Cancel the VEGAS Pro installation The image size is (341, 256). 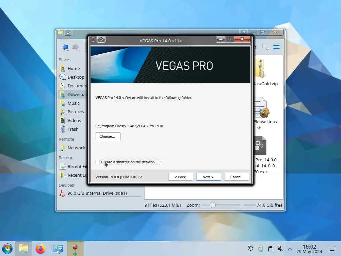[236, 177]
